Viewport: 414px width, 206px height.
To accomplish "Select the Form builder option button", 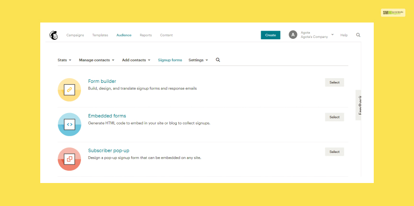I will tap(334, 82).
